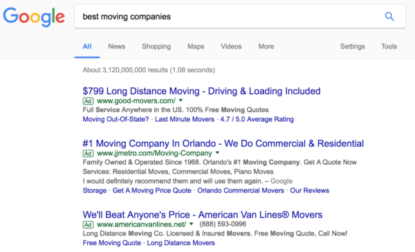
Task: Click the Last Minute Movers sitelink
Action: (185, 119)
